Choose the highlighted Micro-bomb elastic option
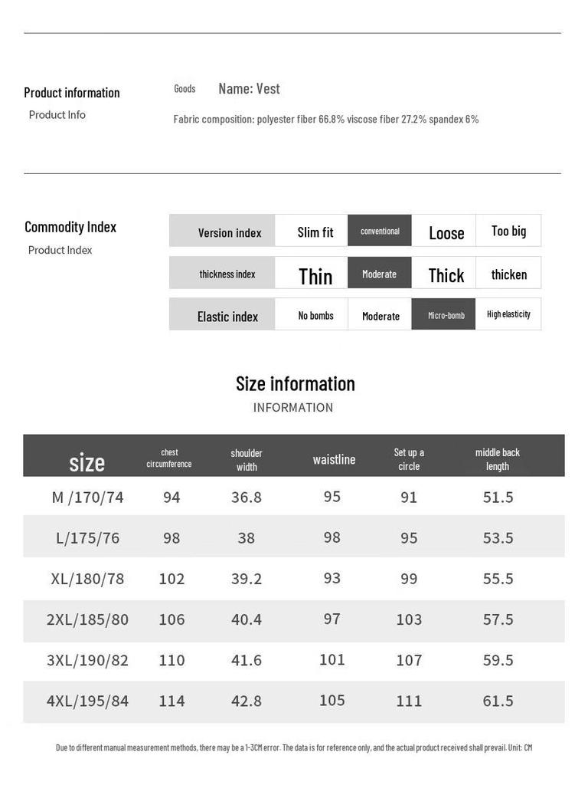Image resolution: width=588 pixels, height=785 pixels. (446, 315)
